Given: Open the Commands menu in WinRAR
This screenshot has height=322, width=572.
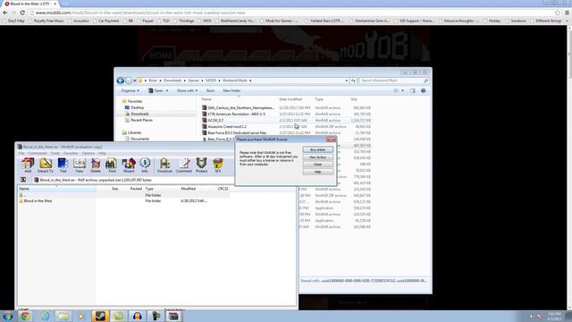Looking at the screenshot, I should pyautogui.click(x=38, y=153).
